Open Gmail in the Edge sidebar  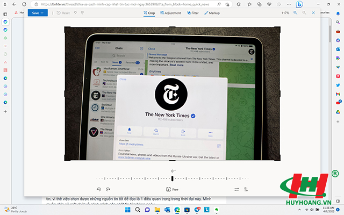pos(338,94)
